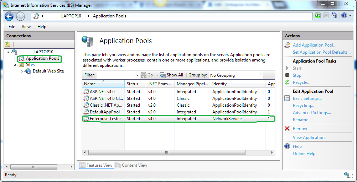
Task: Click the red Remove X icon
Action: (x=287, y=129)
